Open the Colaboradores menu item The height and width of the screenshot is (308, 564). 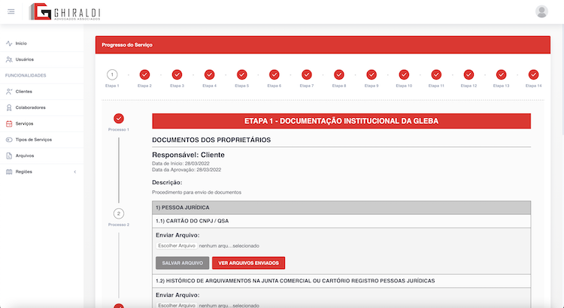click(41, 108)
